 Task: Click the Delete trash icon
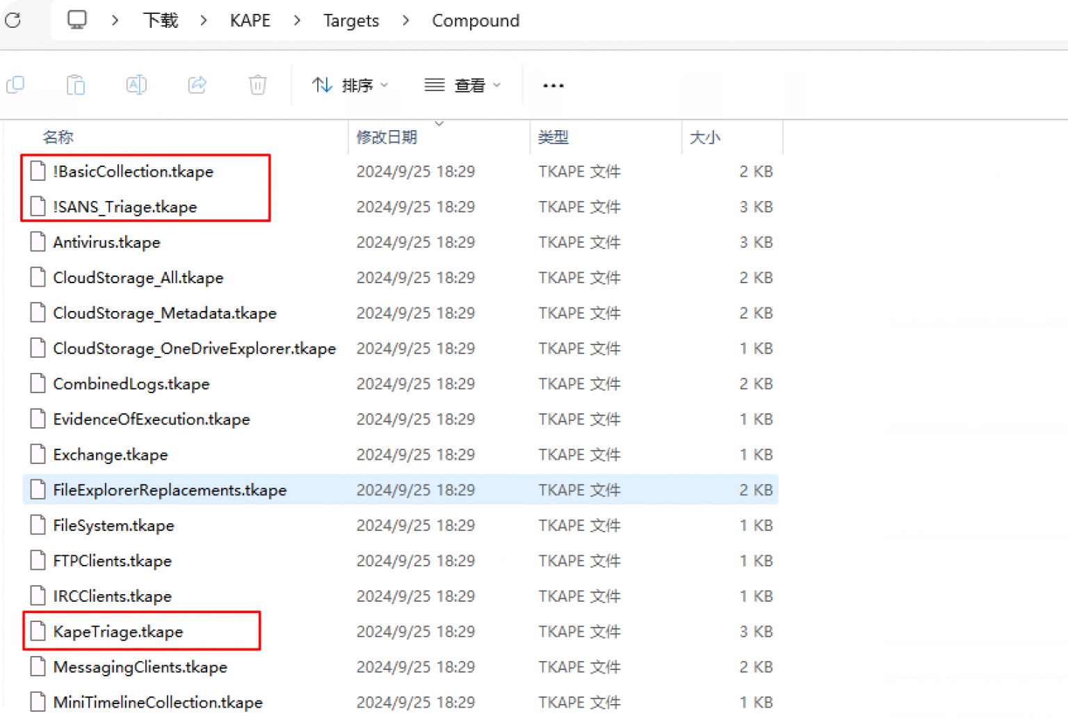point(257,84)
